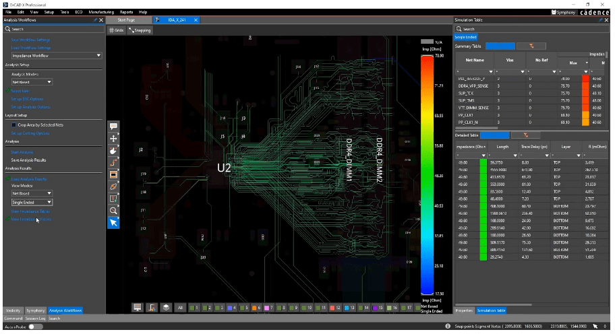Click the Summary Table filter funnel button
The height and width of the screenshot is (334, 615).
pos(531,46)
